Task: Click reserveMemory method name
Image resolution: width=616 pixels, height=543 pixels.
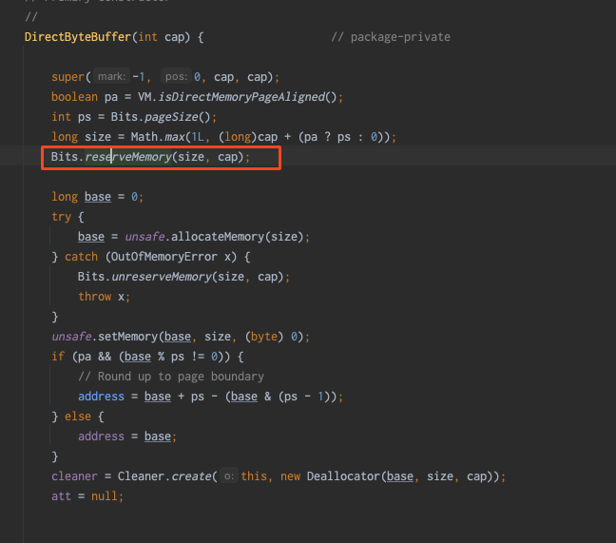Action: point(128,157)
